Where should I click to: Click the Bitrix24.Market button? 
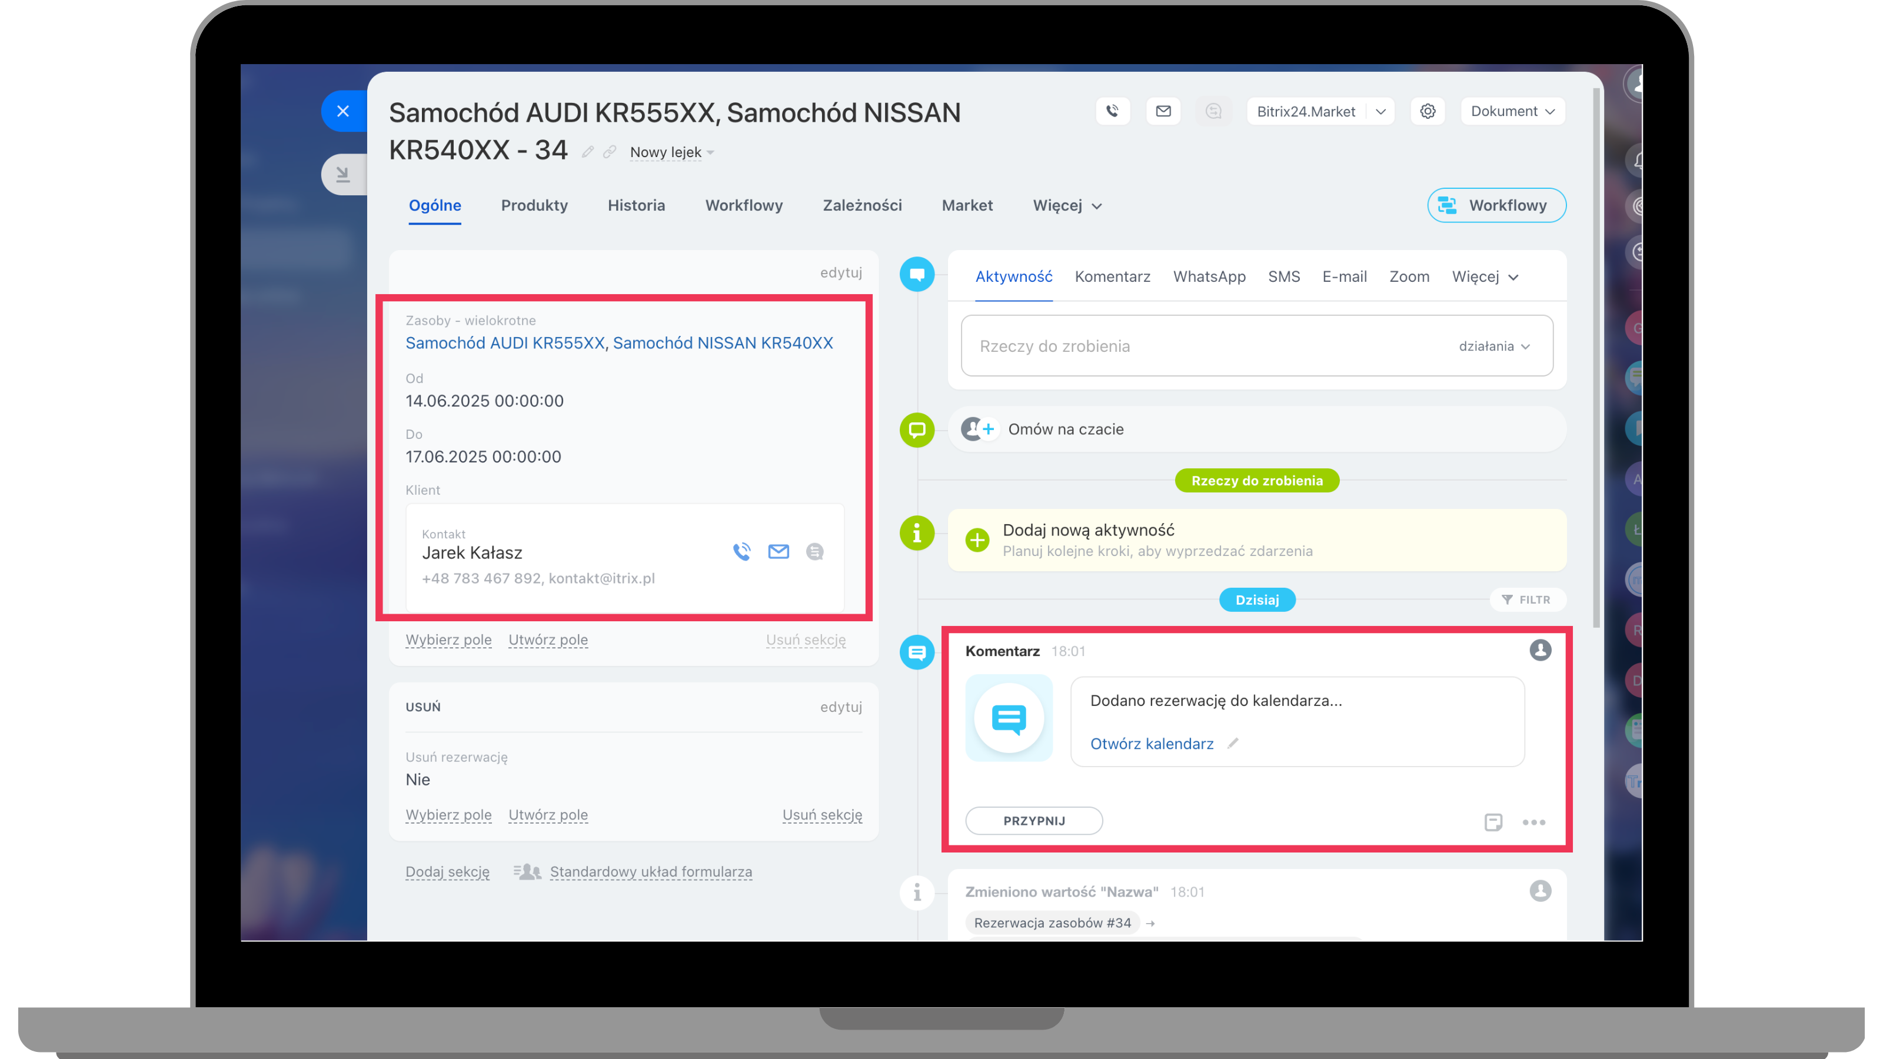1306,111
